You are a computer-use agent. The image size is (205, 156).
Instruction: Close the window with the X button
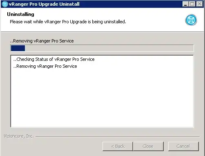click(x=200, y=4)
